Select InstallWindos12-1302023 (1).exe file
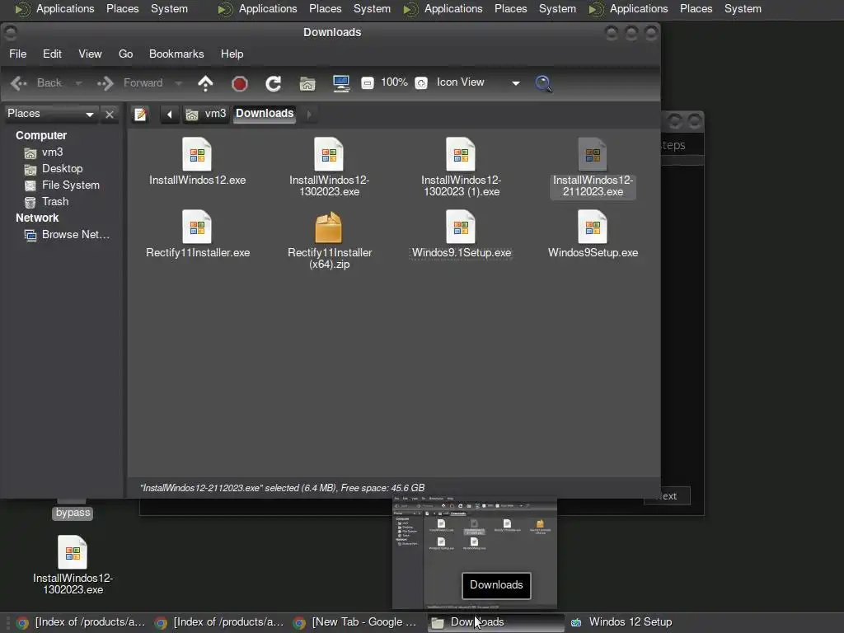 point(462,167)
